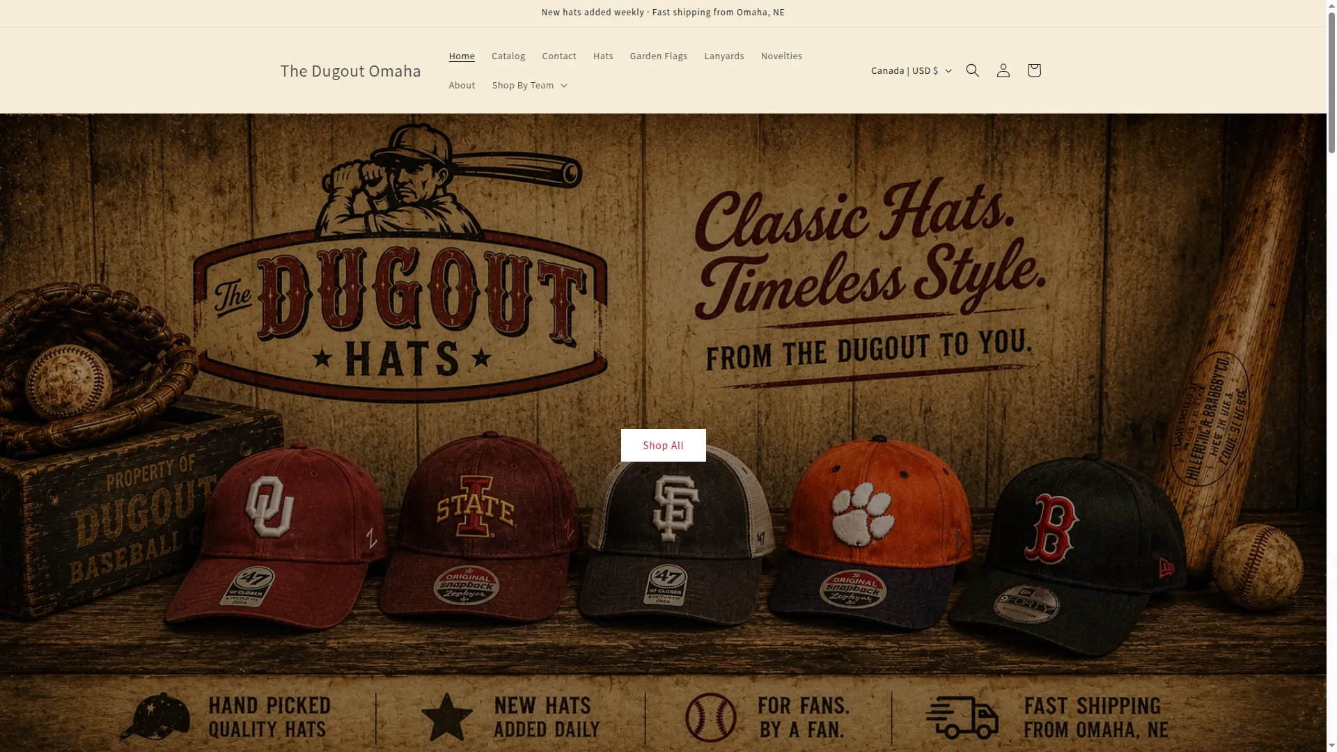Image resolution: width=1337 pixels, height=752 pixels.
Task: Expand the Canada | USD $ currency selector
Action: tap(911, 70)
